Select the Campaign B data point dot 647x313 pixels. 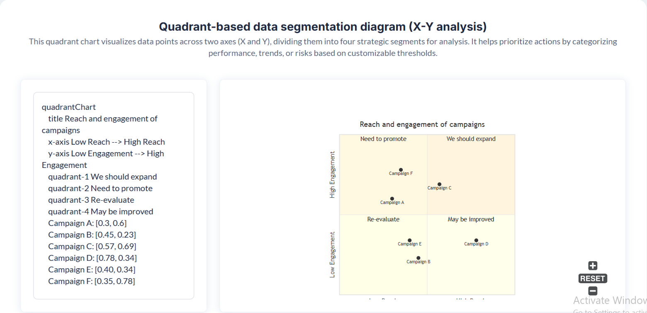tap(418, 258)
